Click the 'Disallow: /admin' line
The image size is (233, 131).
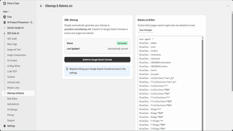[148, 43]
